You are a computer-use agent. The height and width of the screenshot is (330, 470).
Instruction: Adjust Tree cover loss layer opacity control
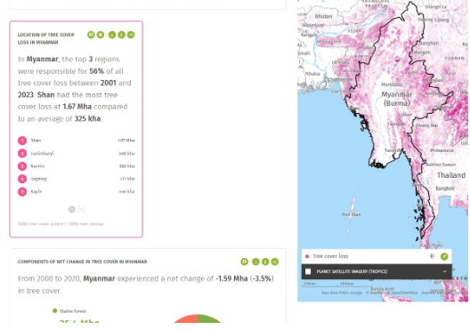tap(433, 256)
